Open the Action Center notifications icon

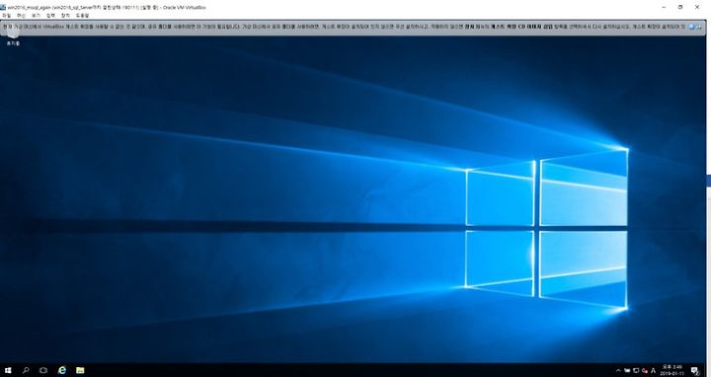pos(695,371)
